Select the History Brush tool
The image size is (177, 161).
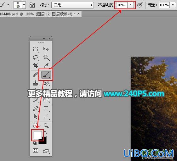[46, 83]
